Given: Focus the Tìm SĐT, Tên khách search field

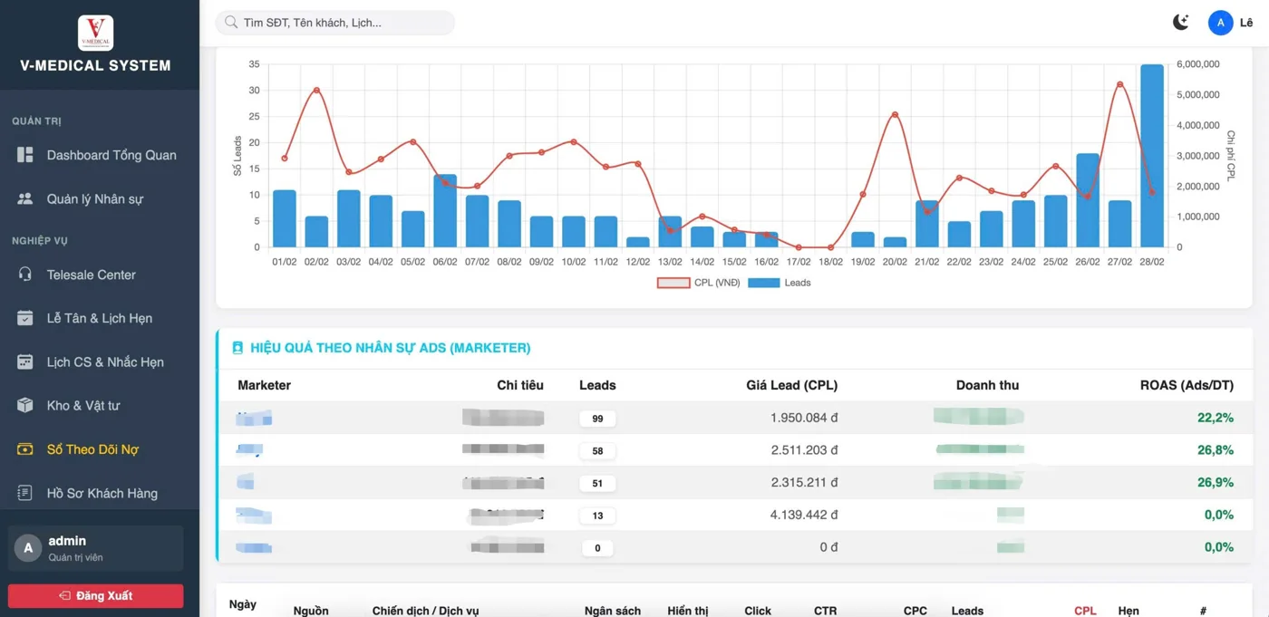Looking at the screenshot, I should [335, 23].
